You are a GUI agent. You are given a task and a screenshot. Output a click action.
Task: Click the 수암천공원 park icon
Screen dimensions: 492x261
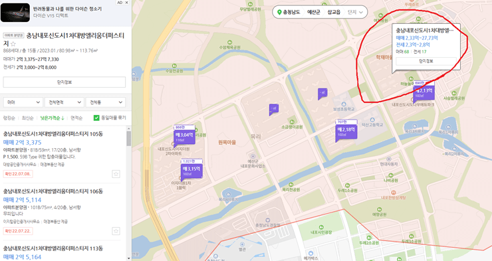tap(174, 66)
